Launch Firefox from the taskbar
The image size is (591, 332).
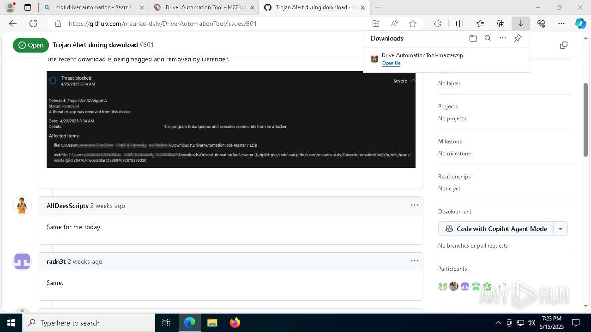point(235,323)
